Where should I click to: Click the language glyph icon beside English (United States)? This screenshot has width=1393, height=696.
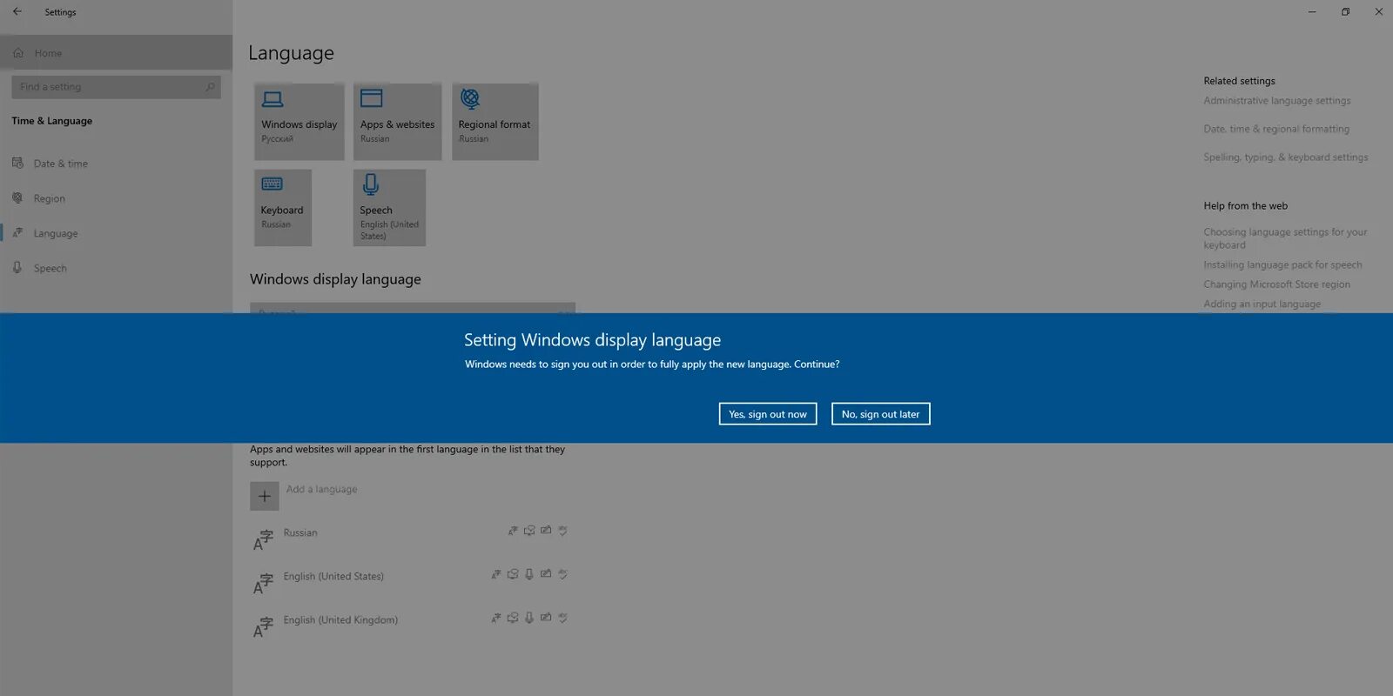tap(263, 584)
